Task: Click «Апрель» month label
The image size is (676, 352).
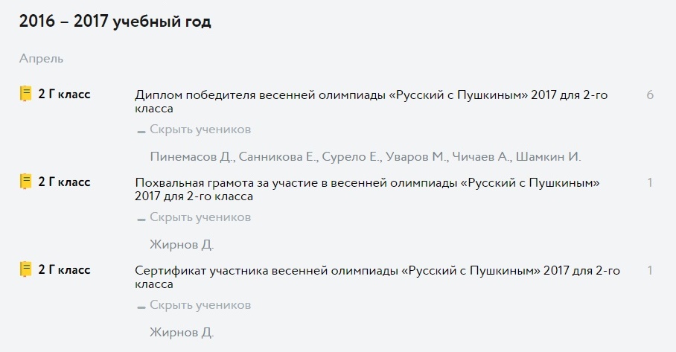Action: click(x=41, y=59)
